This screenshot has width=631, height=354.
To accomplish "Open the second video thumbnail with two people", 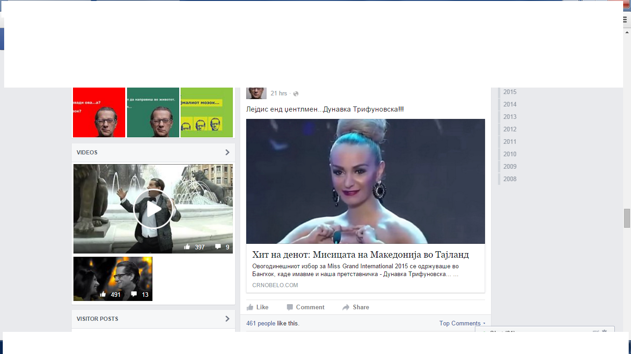I will (x=113, y=279).
